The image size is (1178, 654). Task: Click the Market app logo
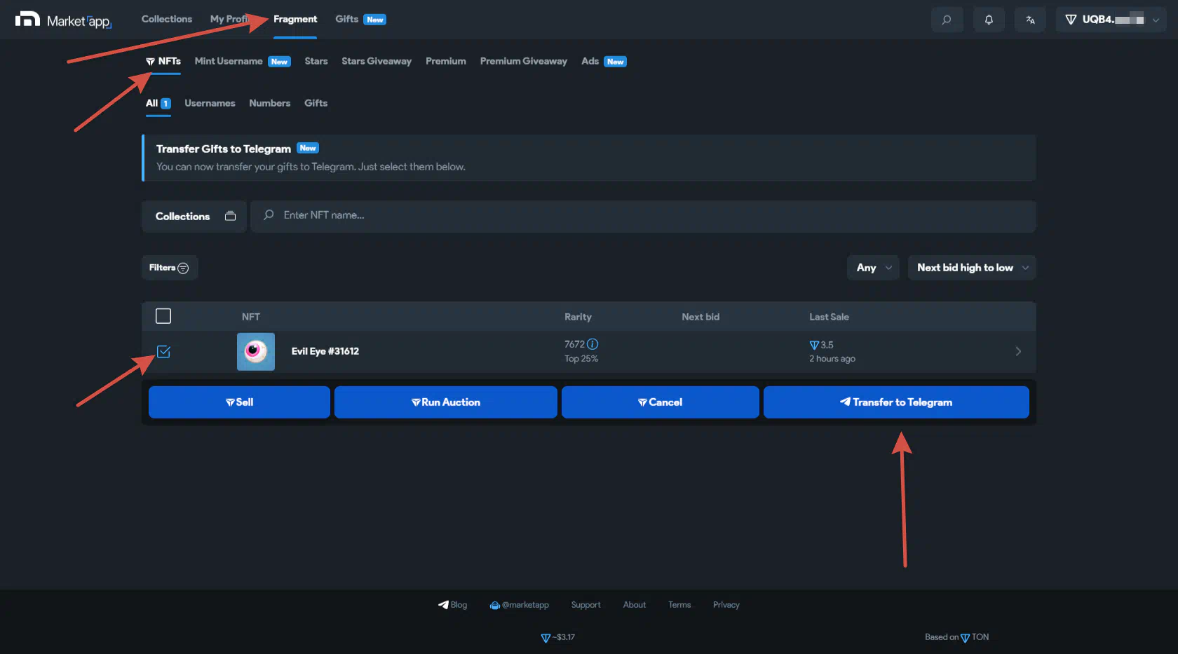pos(63,20)
